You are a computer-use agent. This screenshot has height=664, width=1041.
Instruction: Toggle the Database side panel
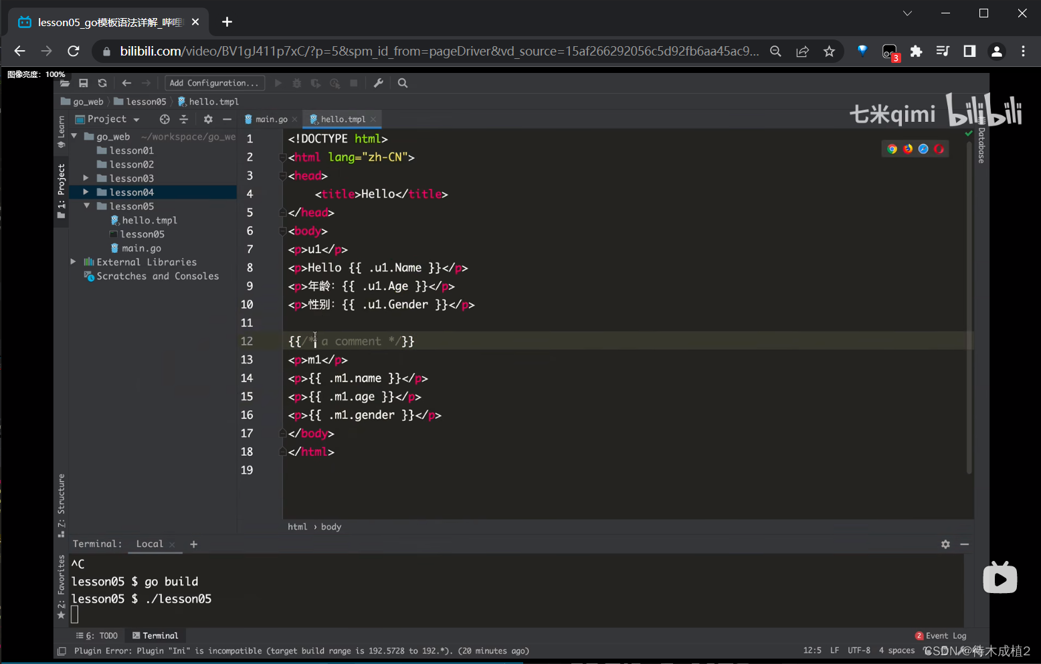coord(981,145)
